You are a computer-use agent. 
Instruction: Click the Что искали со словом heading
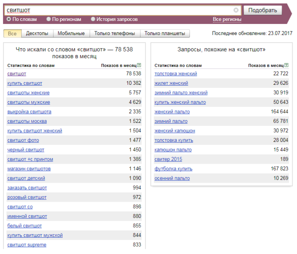(x=74, y=53)
